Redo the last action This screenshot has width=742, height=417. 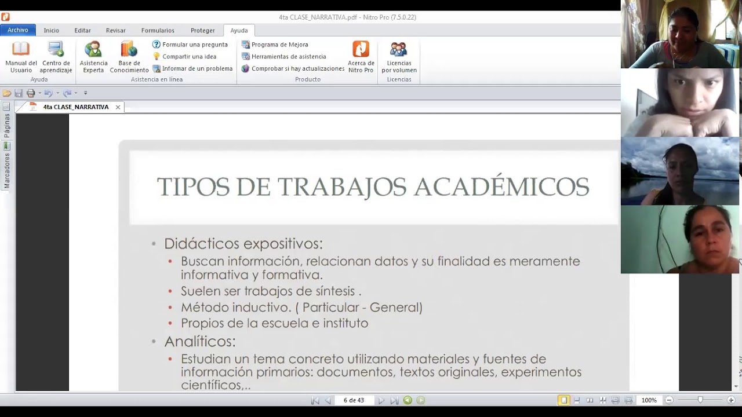[67, 93]
